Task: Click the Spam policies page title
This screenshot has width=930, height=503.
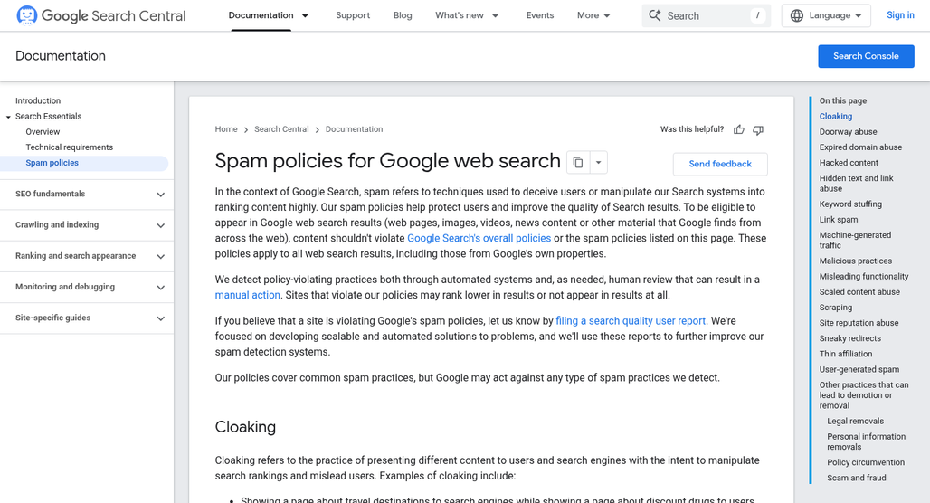Action: [387, 161]
